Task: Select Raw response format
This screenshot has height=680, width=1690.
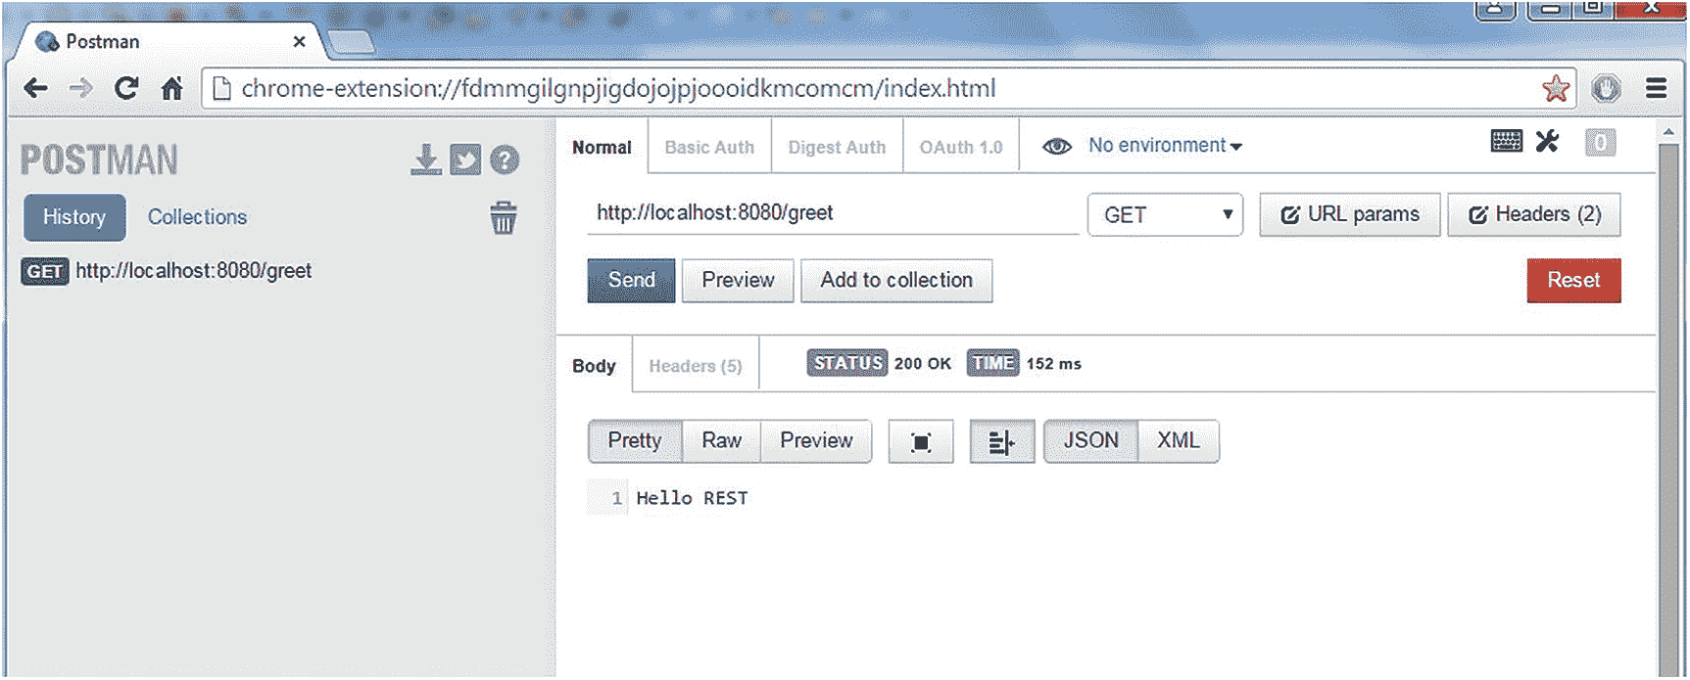Action: [721, 441]
